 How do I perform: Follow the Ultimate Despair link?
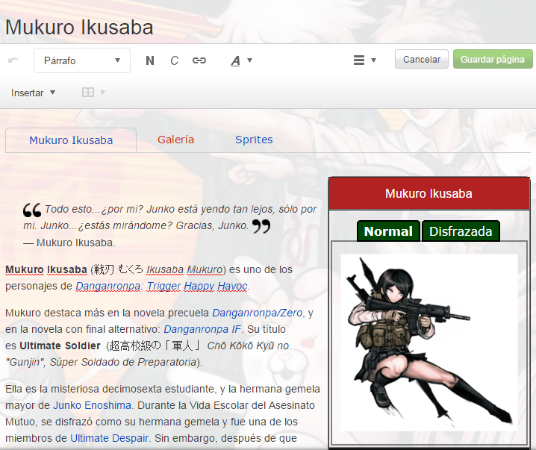point(110,438)
